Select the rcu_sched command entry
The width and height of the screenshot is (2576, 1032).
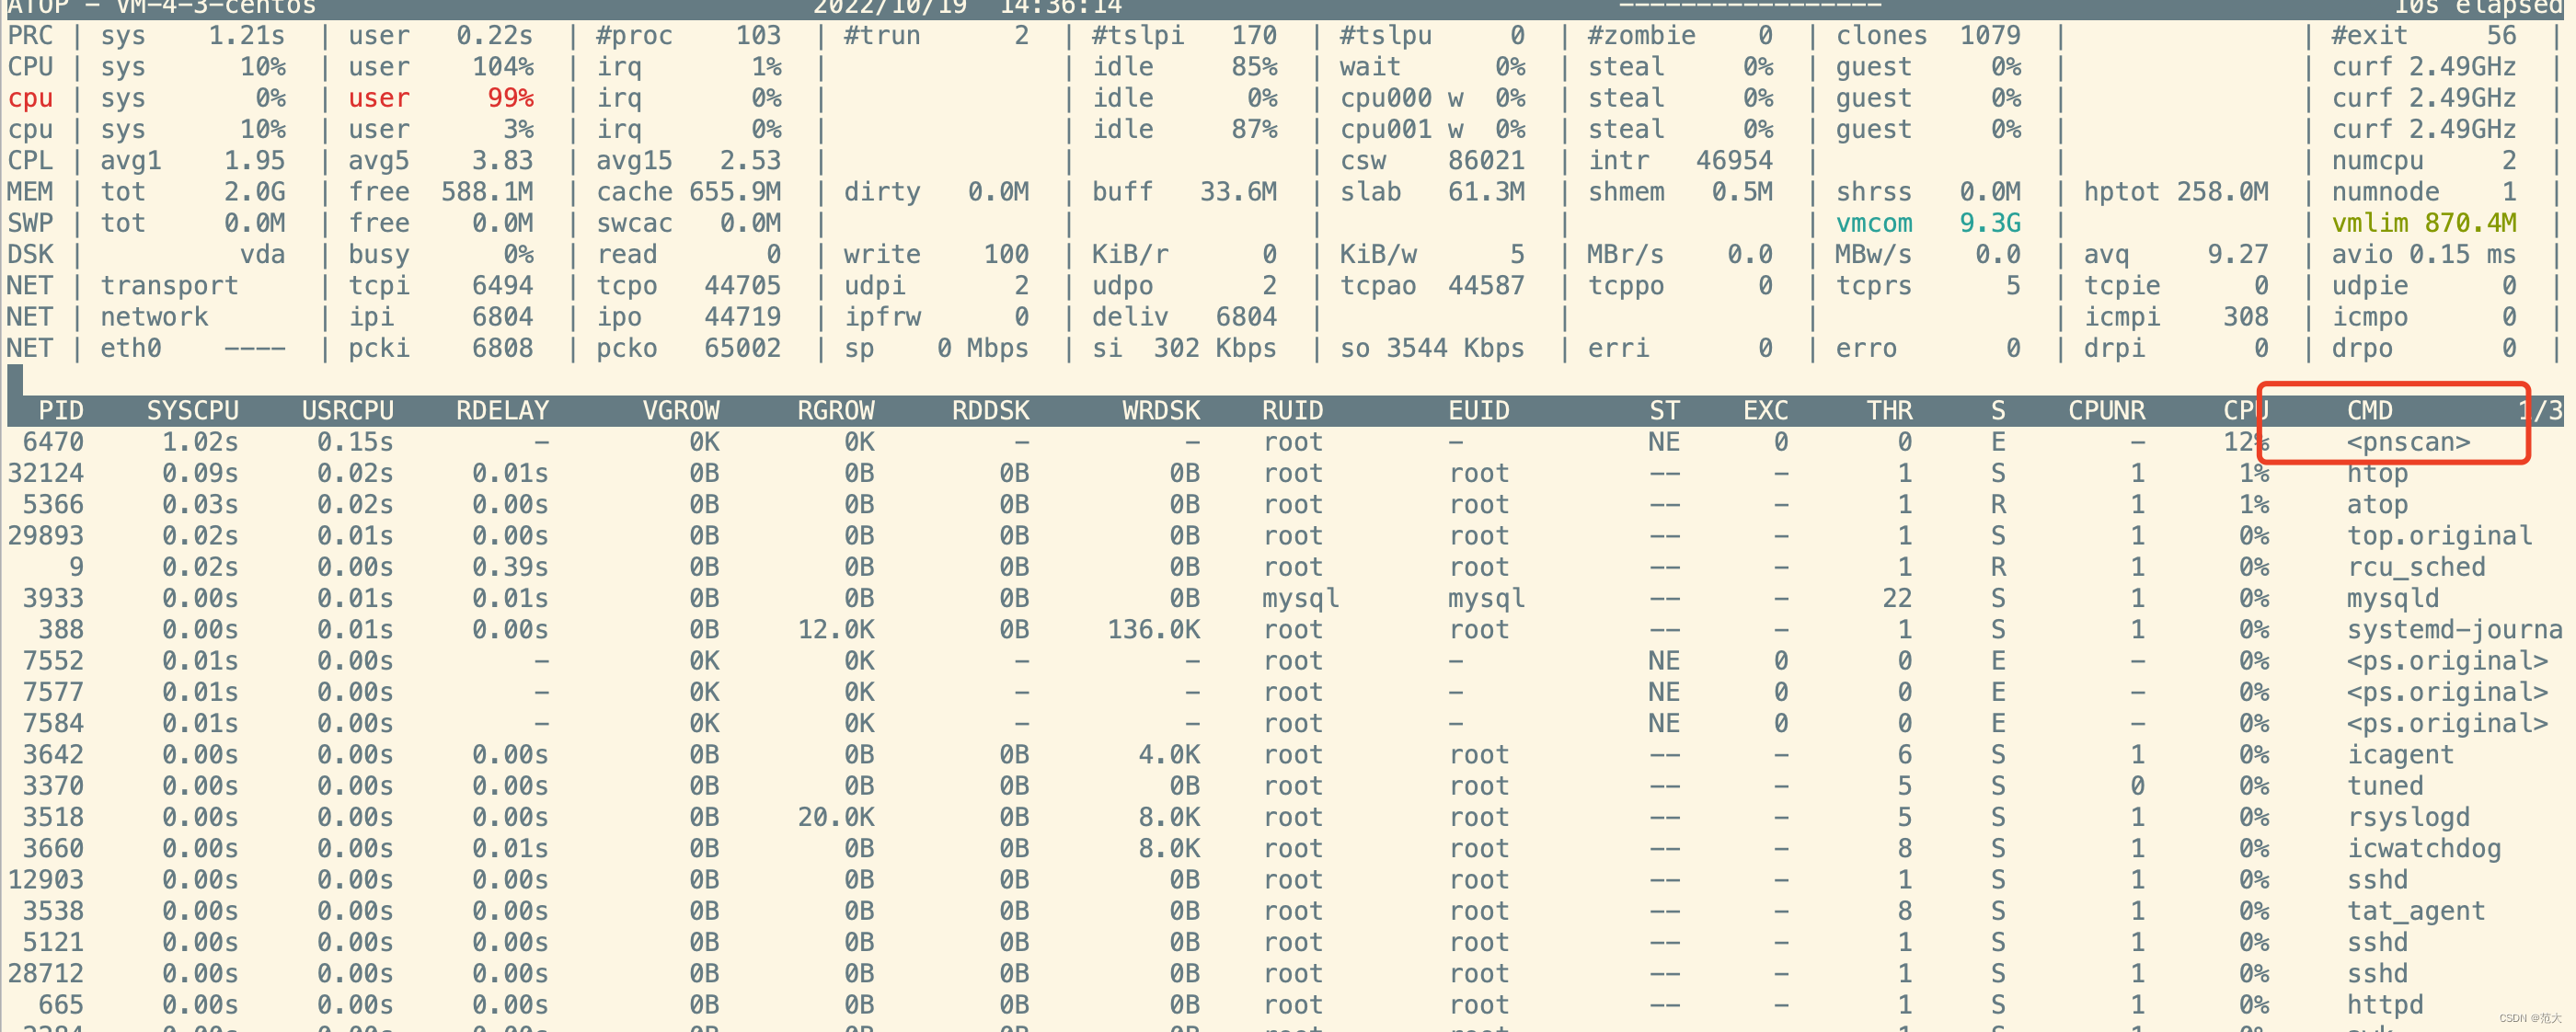coord(2417,567)
